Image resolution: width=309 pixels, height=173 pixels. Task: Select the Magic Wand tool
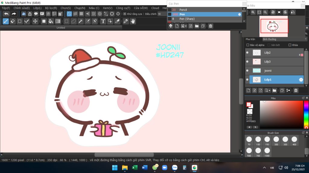[x=81, y=21]
